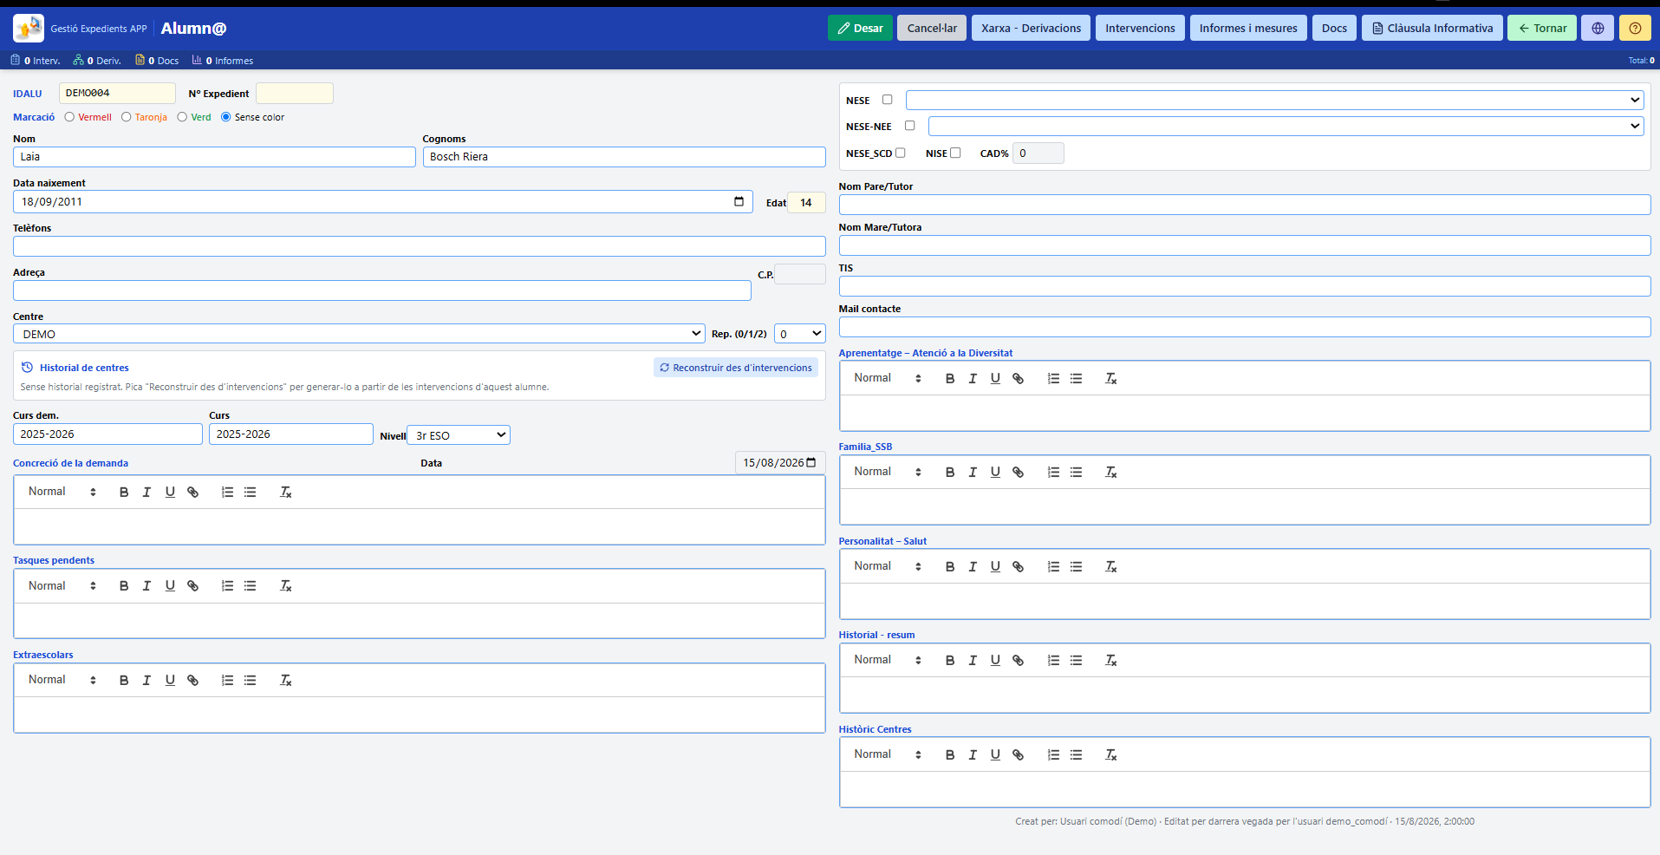Open Clàusula Informativa document button

point(1432,28)
